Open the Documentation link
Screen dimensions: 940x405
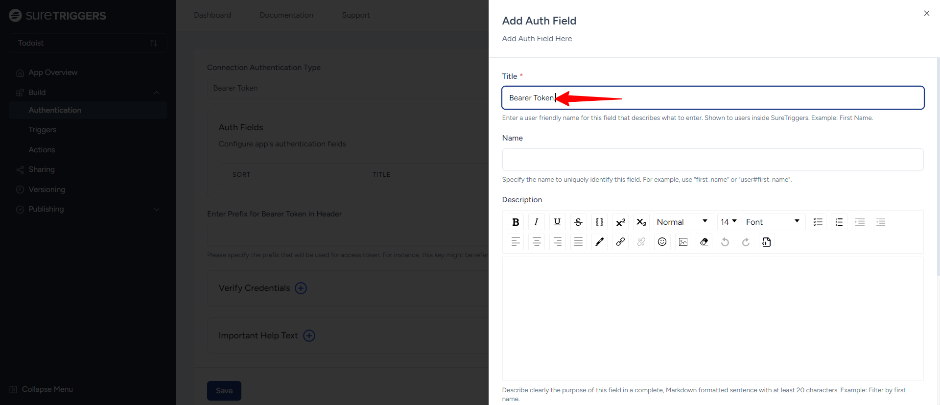coord(286,15)
